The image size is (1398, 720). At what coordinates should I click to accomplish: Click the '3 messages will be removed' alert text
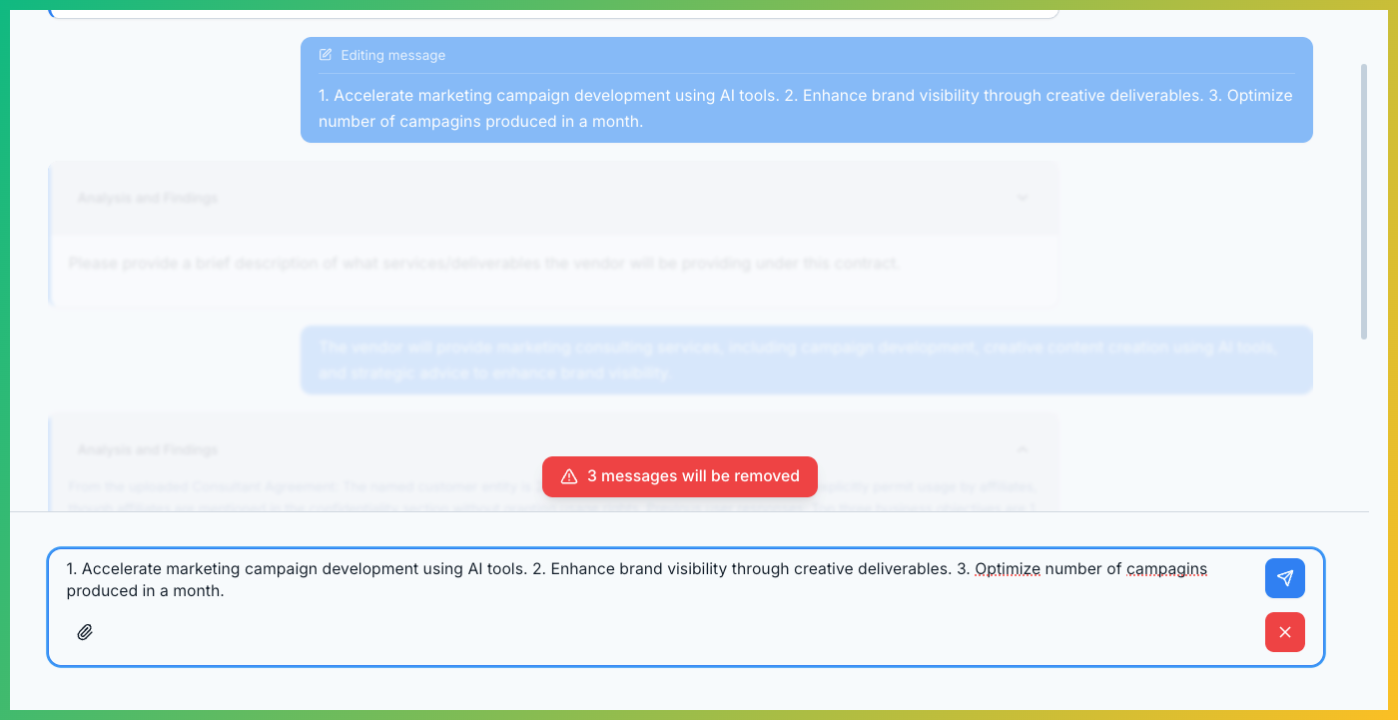pyautogui.click(x=693, y=476)
